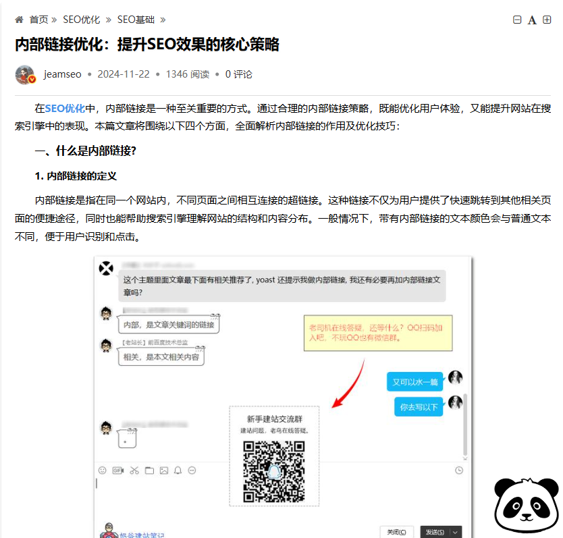Expand the send button dropdown arrow
Image resolution: width=563 pixels, height=538 pixels.
tap(455, 532)
